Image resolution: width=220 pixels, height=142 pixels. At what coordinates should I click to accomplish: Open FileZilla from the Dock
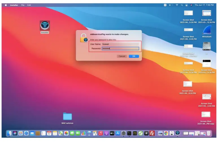click(152, 133)
